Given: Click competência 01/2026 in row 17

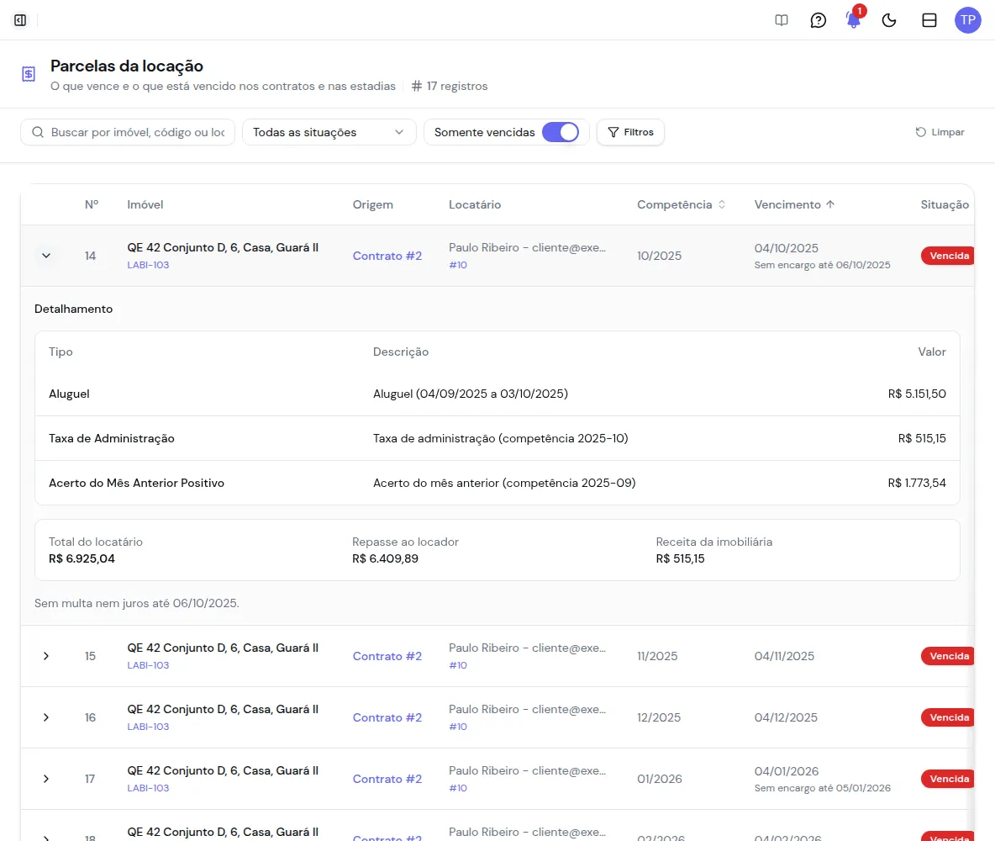Looking at the screenshot, I should click(x=660, y=779).
